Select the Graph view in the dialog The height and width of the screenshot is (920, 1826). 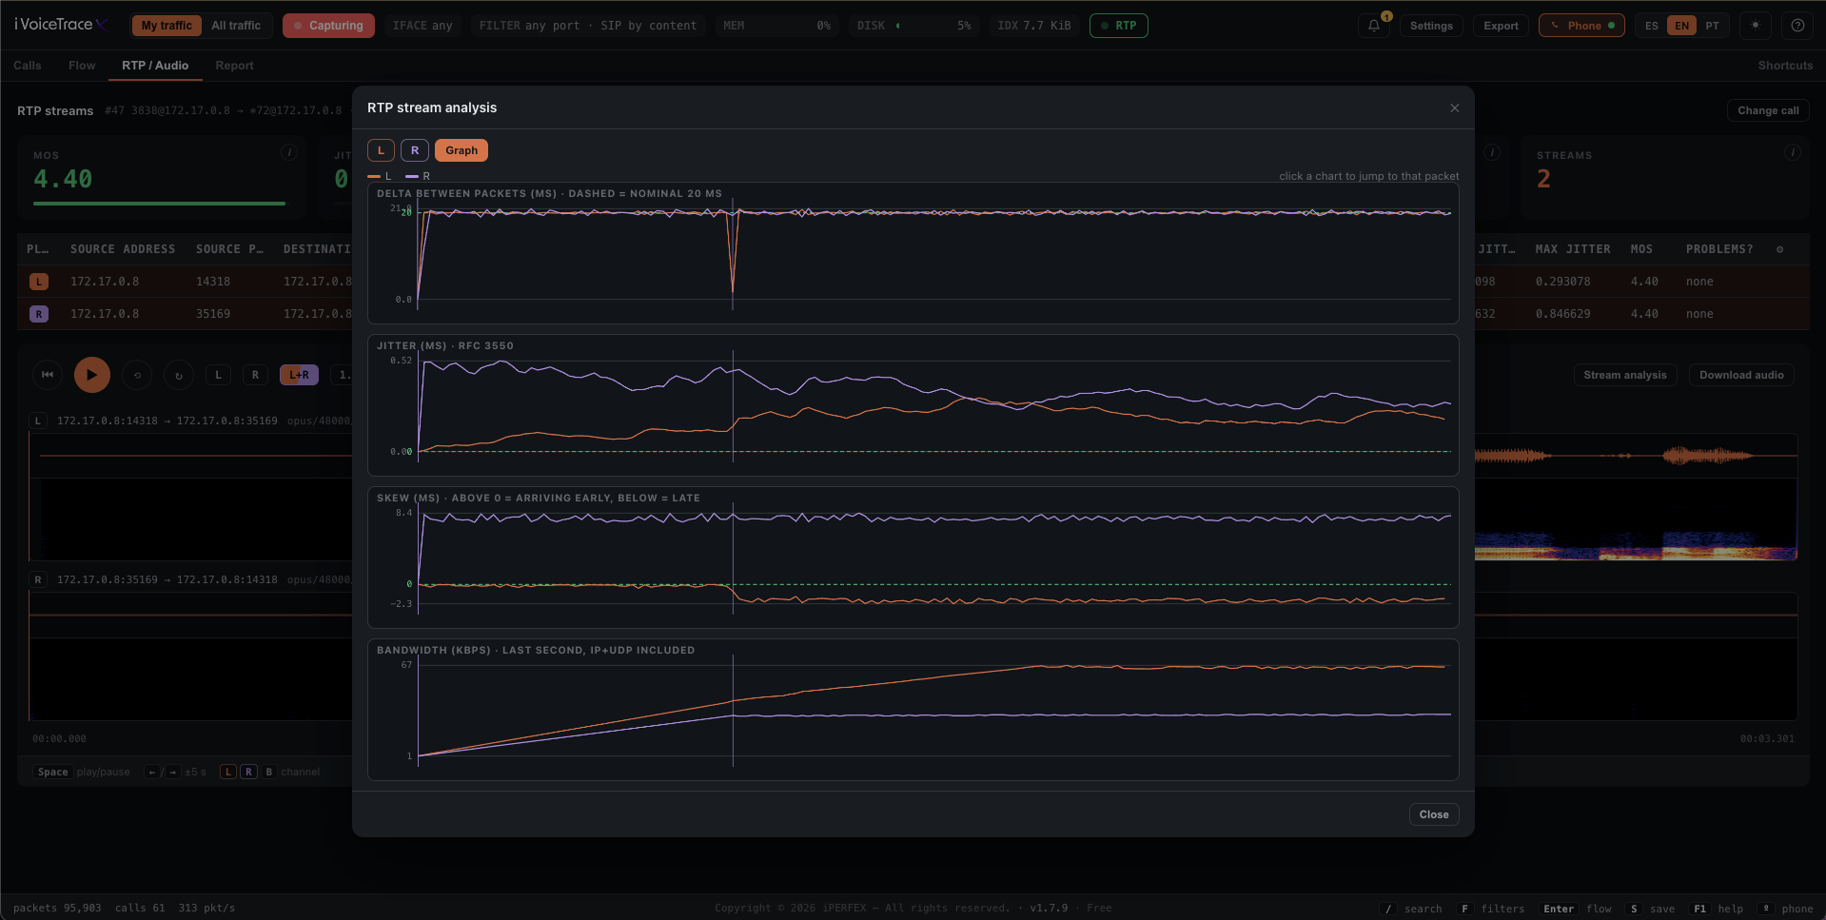(461, 150)
